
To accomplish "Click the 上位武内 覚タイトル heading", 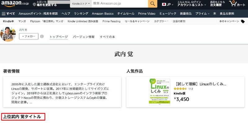I will (x=22, y=117).
